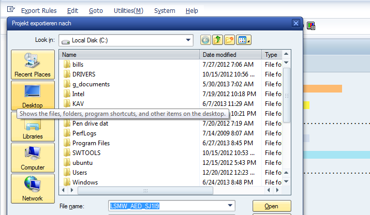370x215 pixels.
Task: Open the Help menu
Action: 191,11
